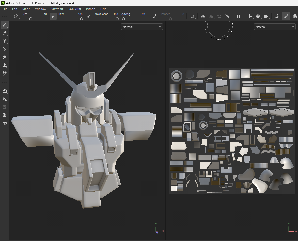Select the Polygon Fill tool
Screen dimensions: 298x241
[5, 49]
